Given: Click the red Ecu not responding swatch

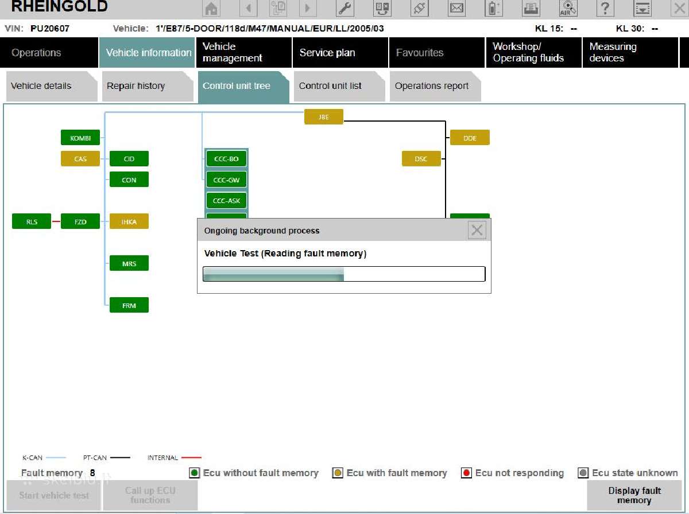Looking at the screenshot, I should pos(467,473).
